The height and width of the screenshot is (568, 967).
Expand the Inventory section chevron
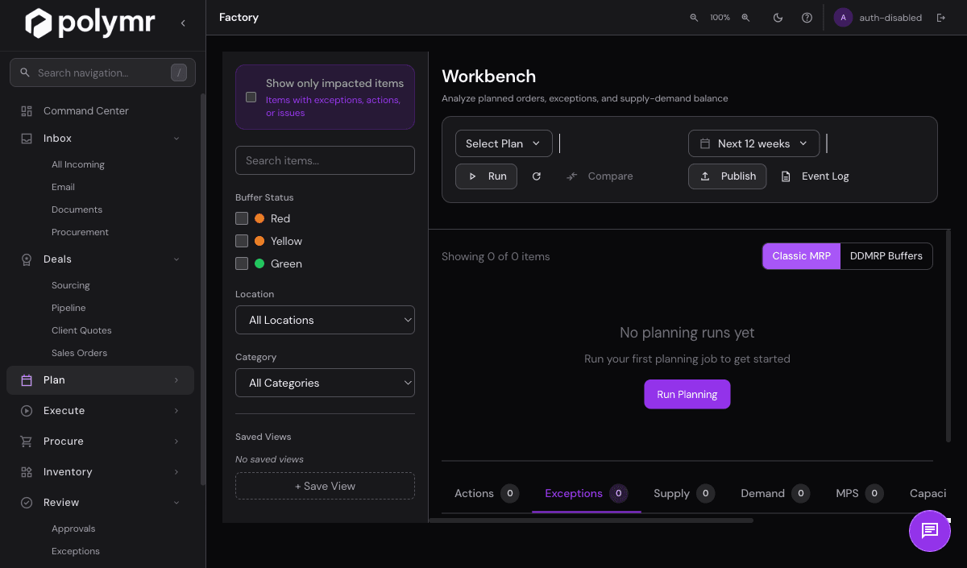point(176,472)
